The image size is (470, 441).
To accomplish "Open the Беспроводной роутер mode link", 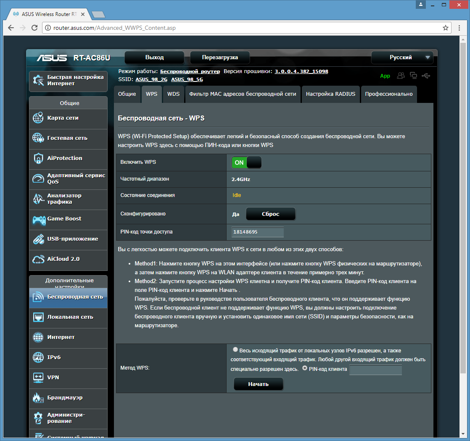I will pos(190,71).
